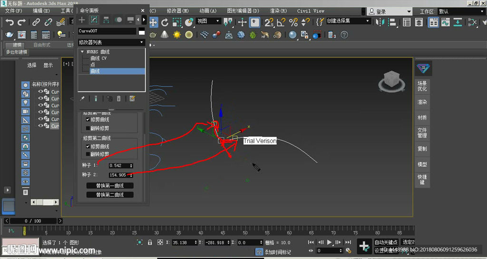Toggle the Ribbon toolbar button
Viewport: 487px width, 259px height.
click(433, 22)
